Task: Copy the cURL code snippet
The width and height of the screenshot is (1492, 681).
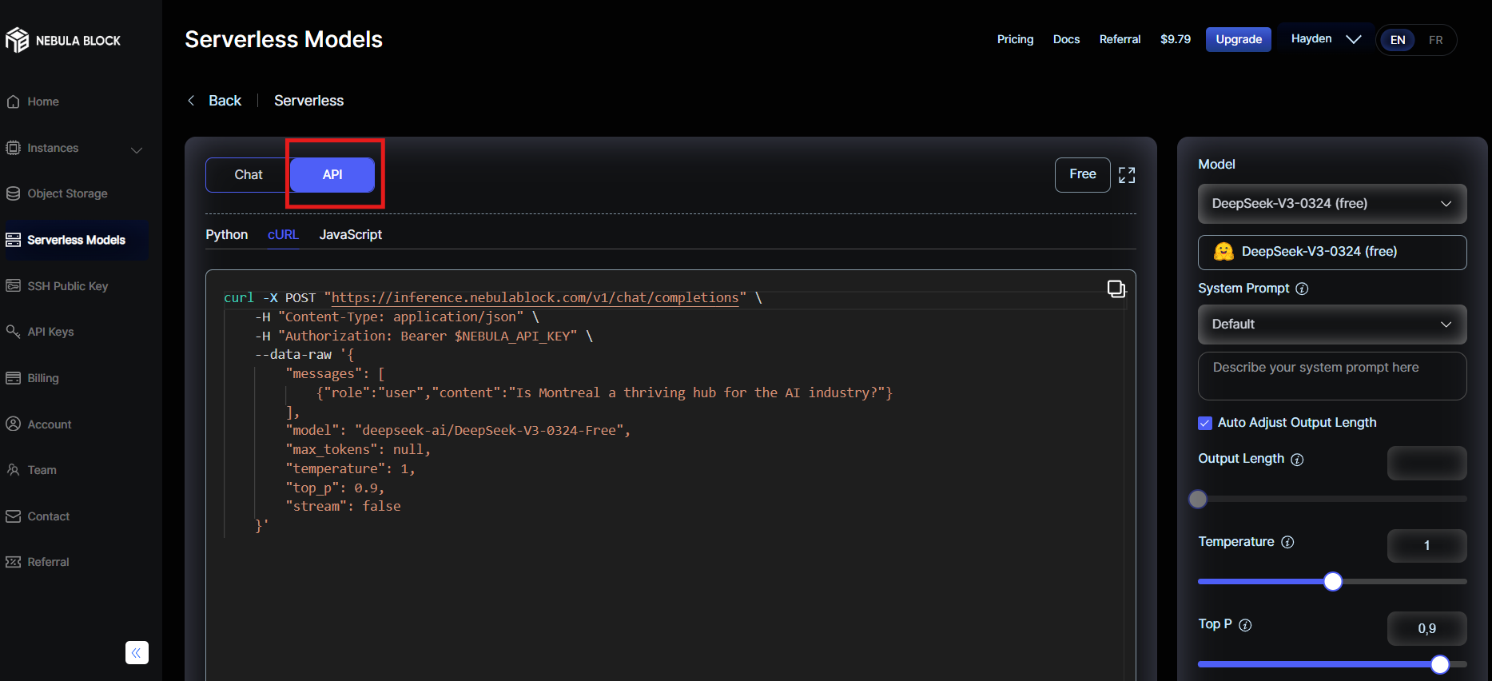Action: pos(1116,289)
